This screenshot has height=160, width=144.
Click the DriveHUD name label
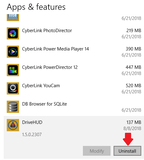coord(32,122)
